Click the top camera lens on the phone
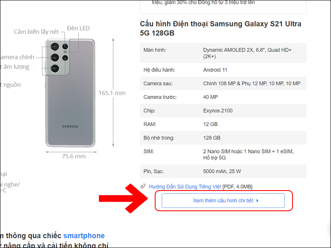The image size is (331, 248). (x=55, y=46)
